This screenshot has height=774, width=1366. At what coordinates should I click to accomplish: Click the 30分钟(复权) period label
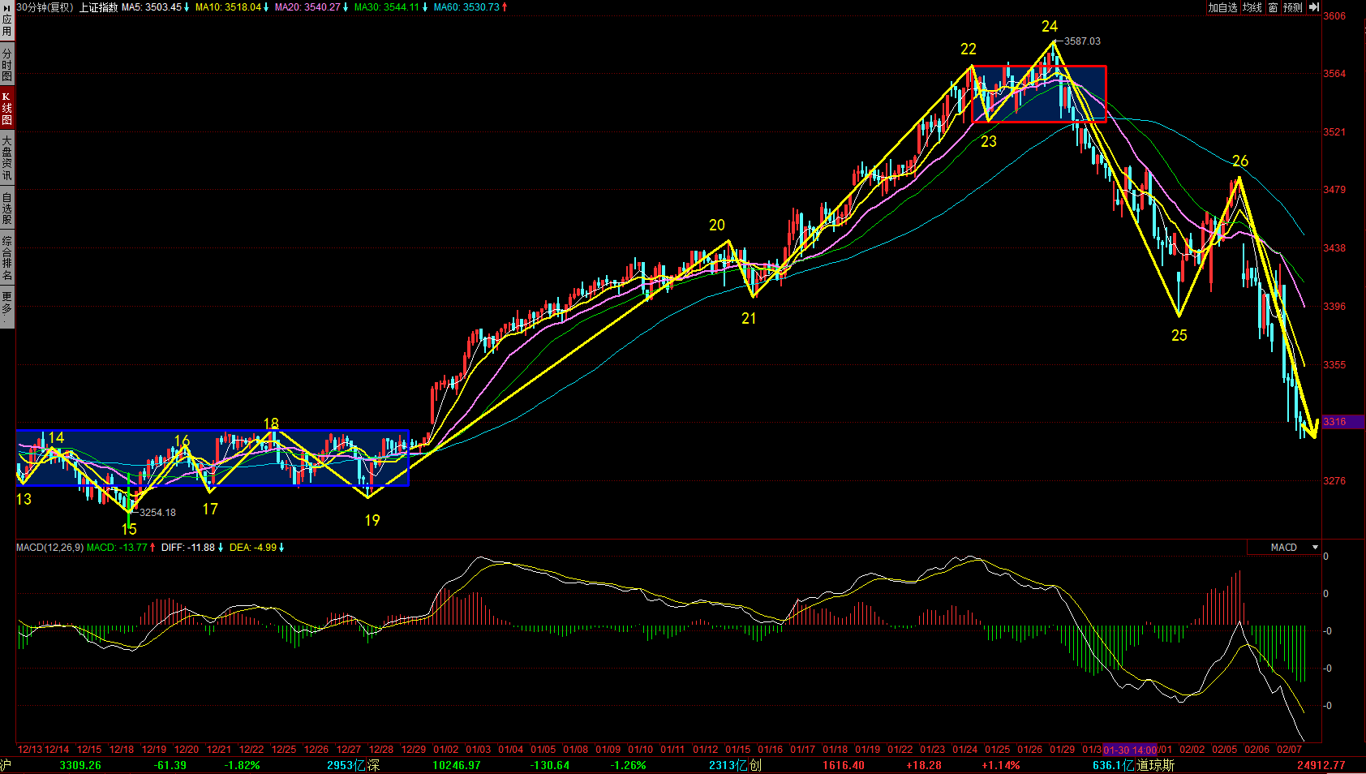45,7
